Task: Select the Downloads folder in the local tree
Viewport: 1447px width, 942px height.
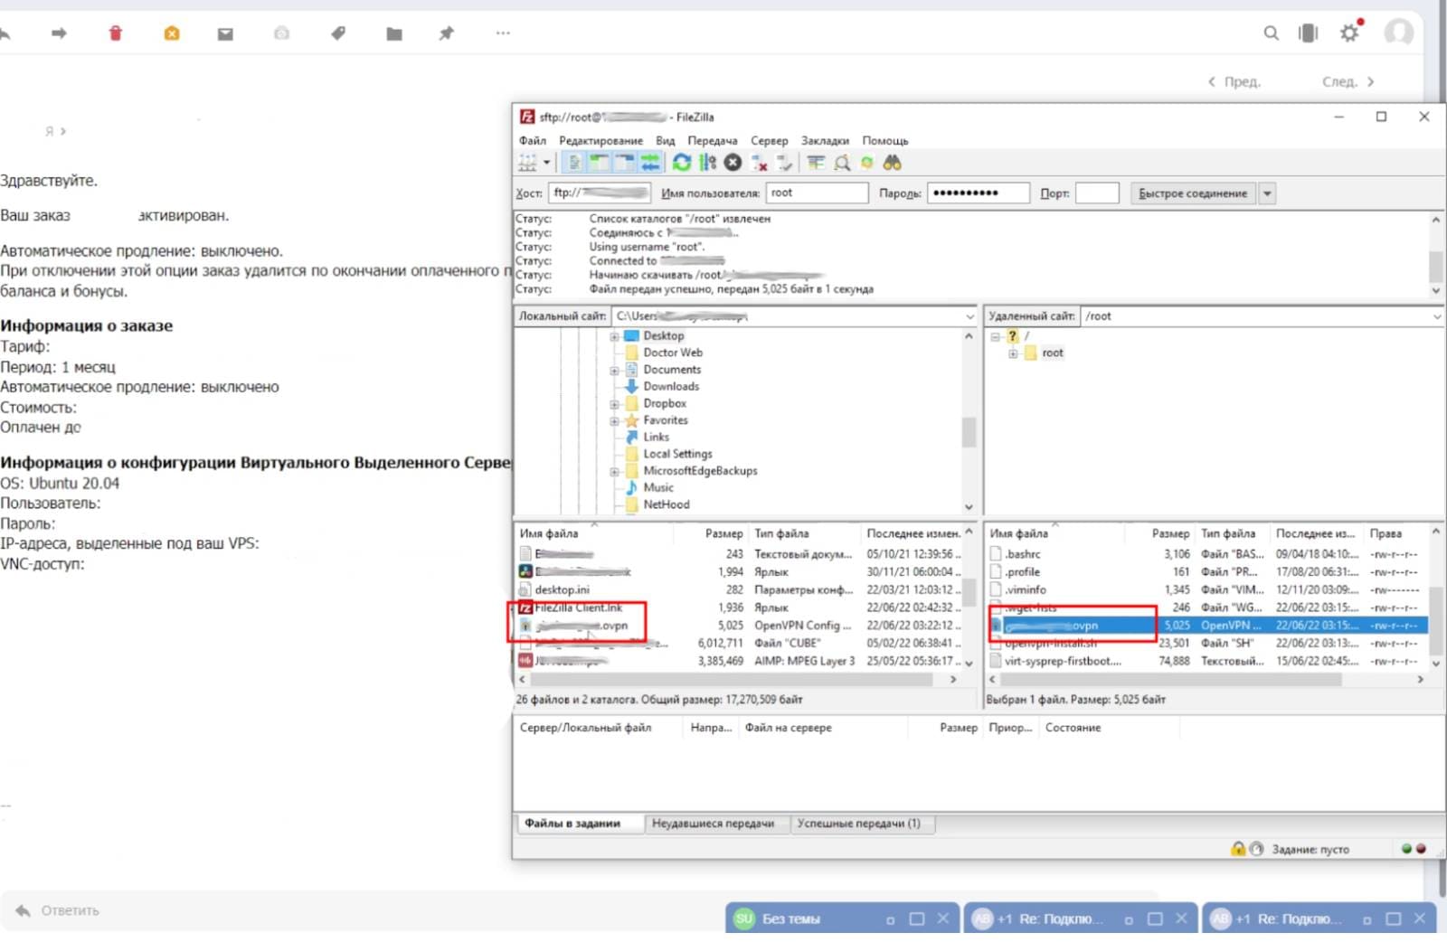Action: [671, 386]
